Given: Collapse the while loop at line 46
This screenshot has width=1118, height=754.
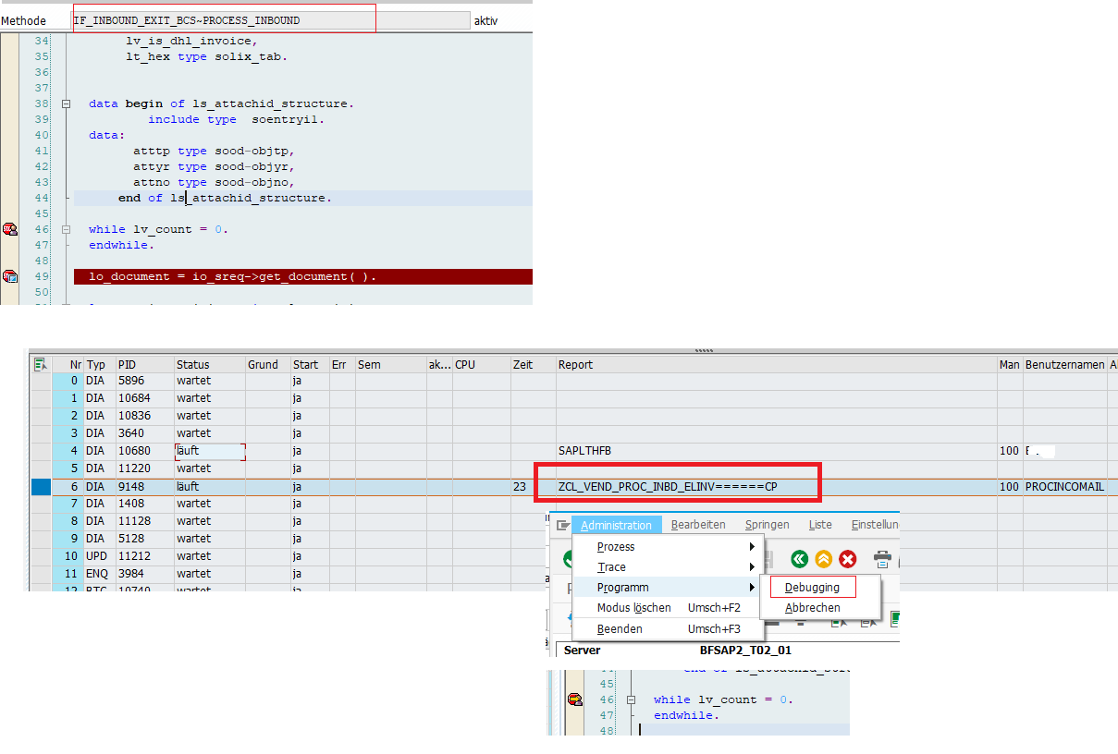Looking at the screenshot, I should tap(66, 229).
